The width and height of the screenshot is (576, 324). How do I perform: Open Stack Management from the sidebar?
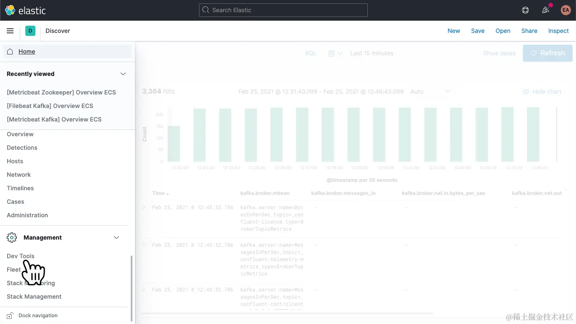click(34, 297)
